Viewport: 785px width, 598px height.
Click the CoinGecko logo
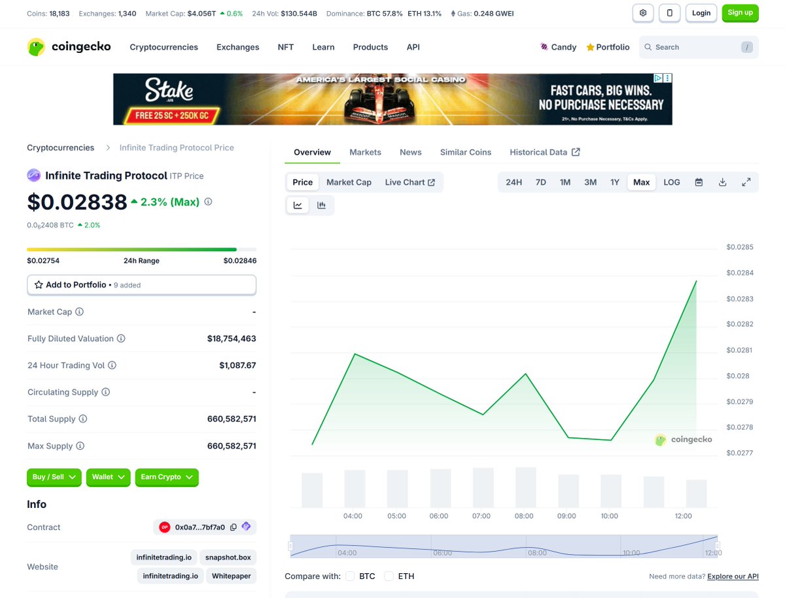point(69,47)
